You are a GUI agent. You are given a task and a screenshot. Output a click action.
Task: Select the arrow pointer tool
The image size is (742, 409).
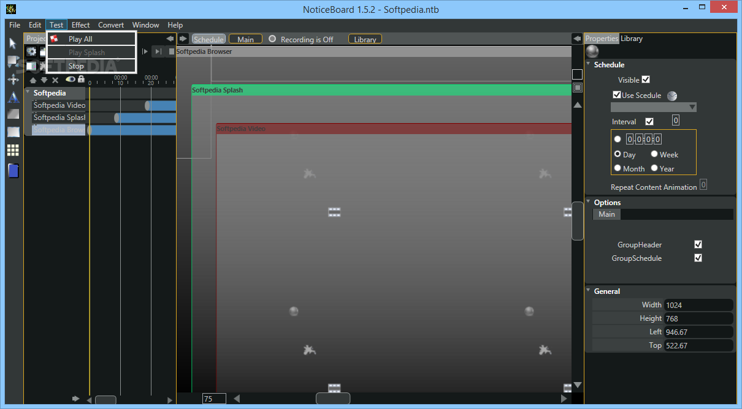tap(13, 43)
